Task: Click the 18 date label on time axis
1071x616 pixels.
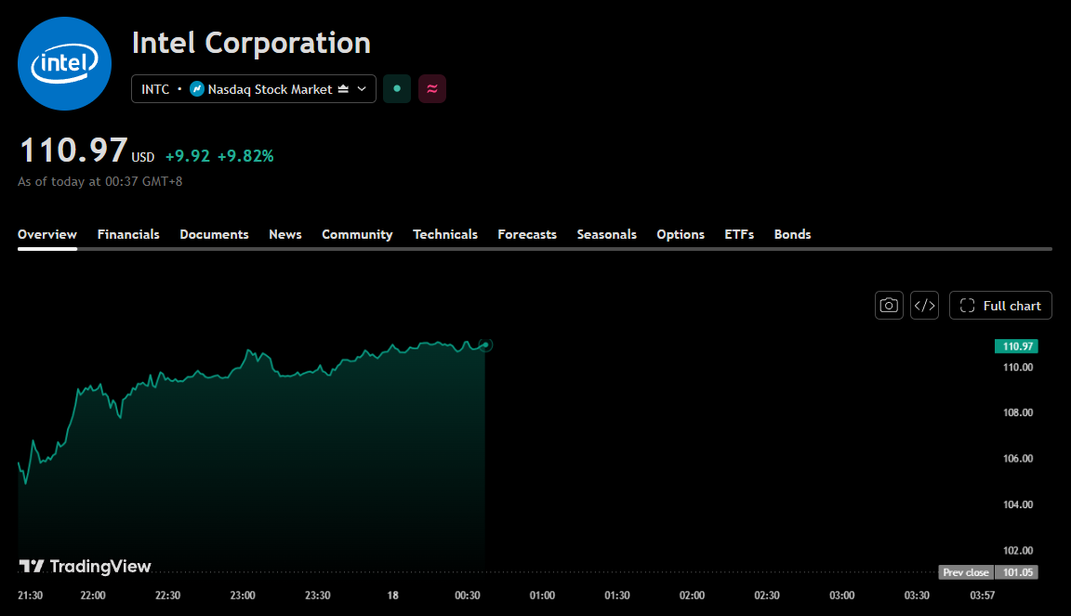Action: click(392, 596)
